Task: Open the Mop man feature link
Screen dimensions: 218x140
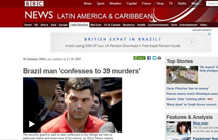Action: pyautogui.click(x=200, y=123)
